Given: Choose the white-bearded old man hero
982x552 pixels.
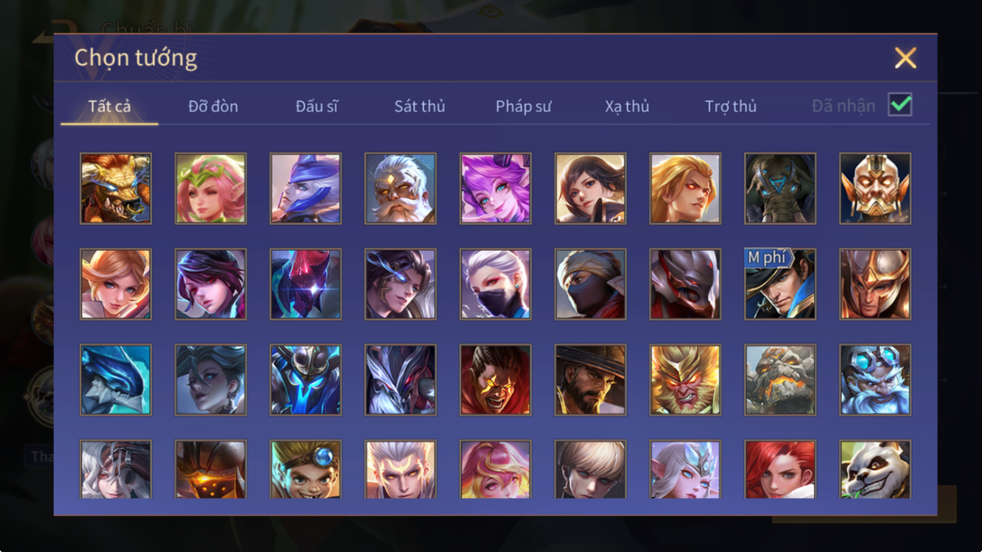Looking at the screenshot, I should 401,188.
